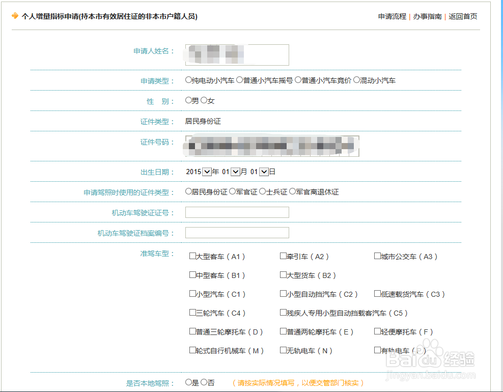503x392 pixels.
Task: Select 普通小汽车摇号 application type
Action: [239, 80]
